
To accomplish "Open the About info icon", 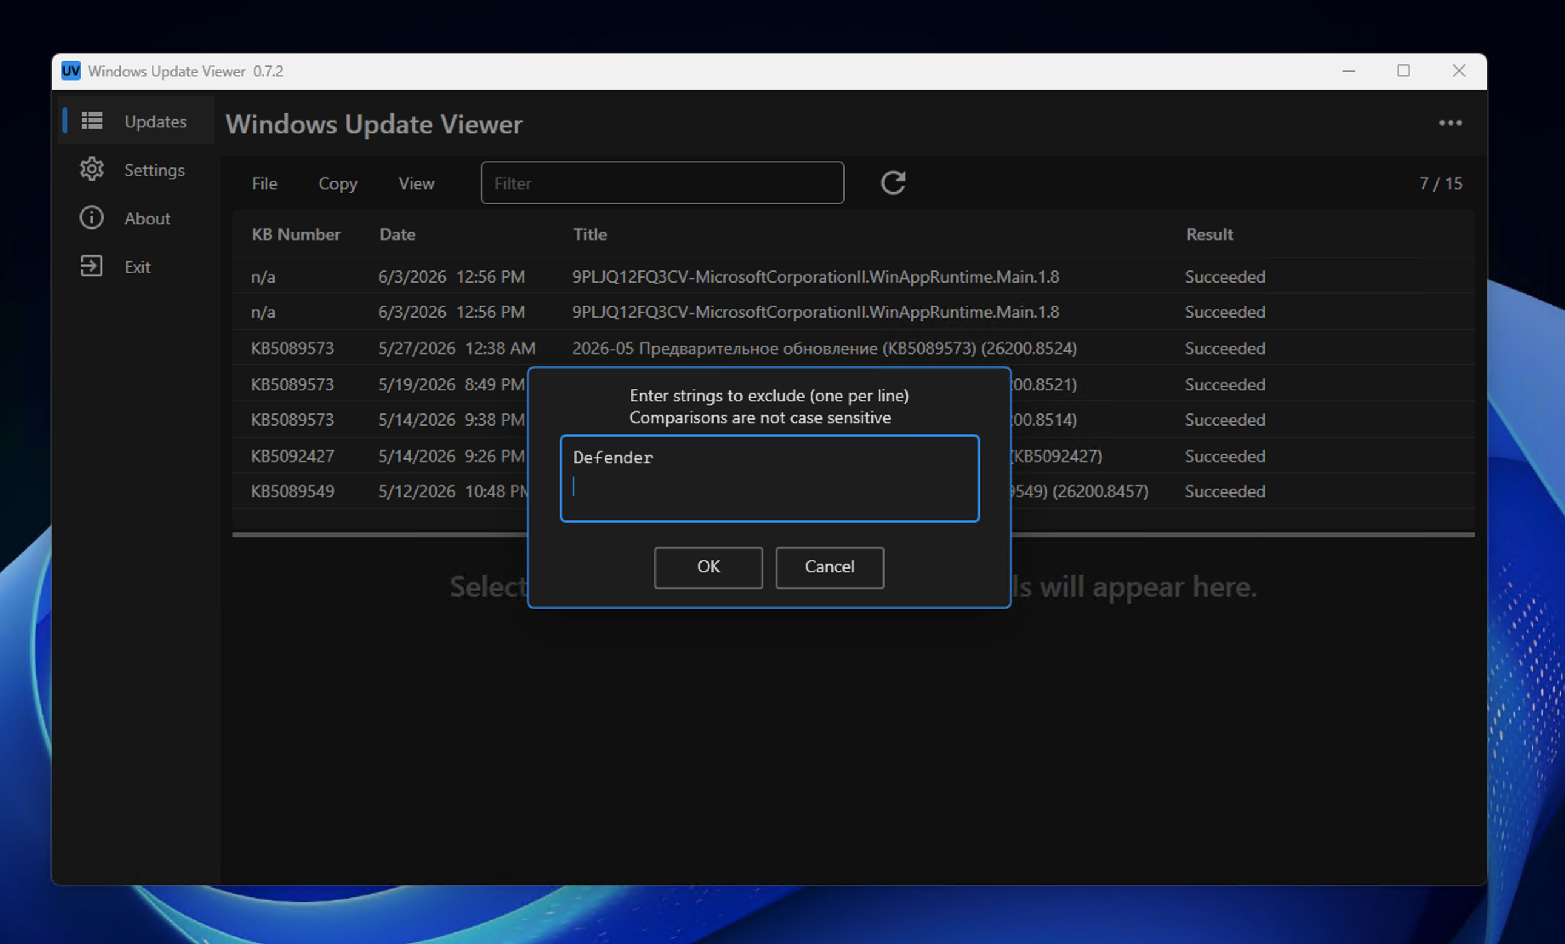I will tap(92, 218).
